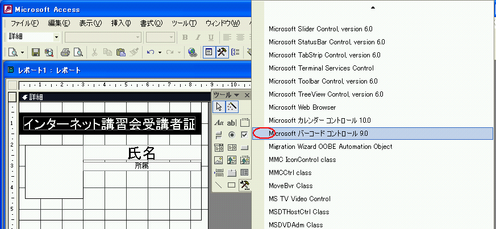Viewport: 496px width, 229px height.
Task: Select the Bound Object Frame tool
Action: coord(245,160)
